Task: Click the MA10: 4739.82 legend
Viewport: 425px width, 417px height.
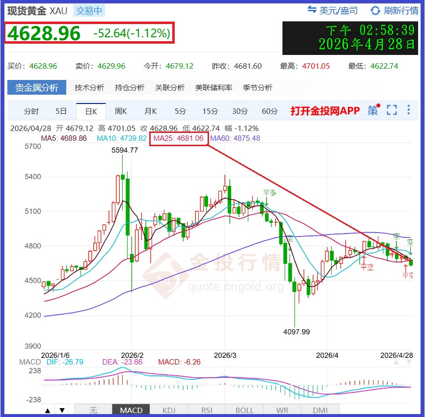Action: point(122,138)
